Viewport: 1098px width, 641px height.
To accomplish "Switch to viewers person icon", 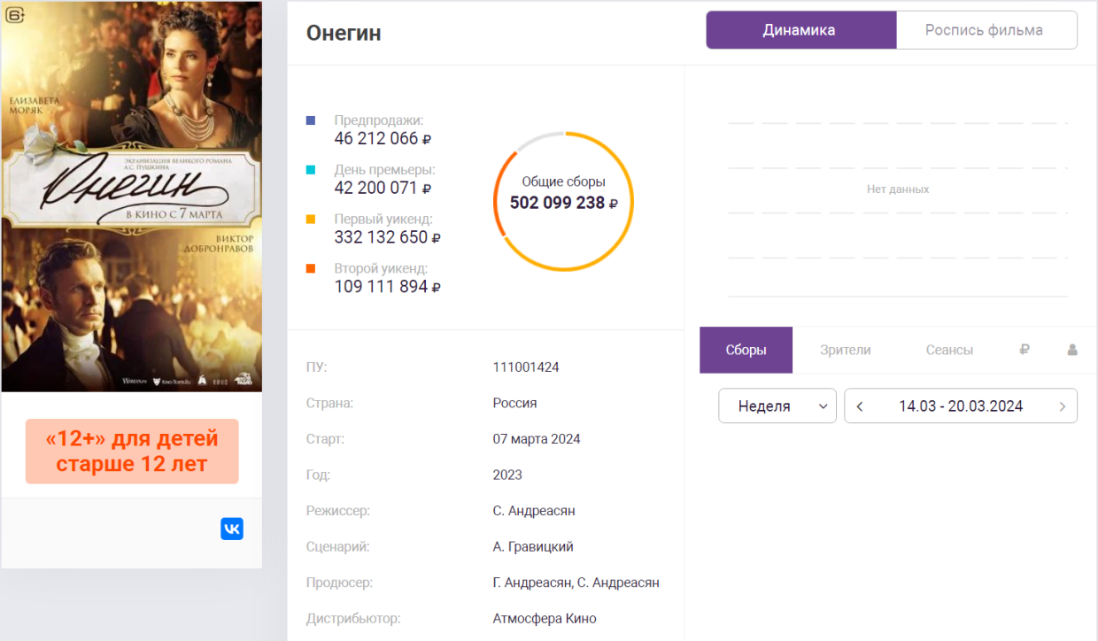I will coord(1072,350).
